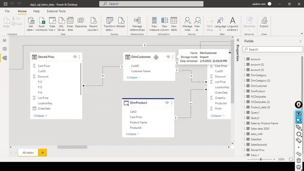Switch to Report view in sidebar

tap(5, 40)
